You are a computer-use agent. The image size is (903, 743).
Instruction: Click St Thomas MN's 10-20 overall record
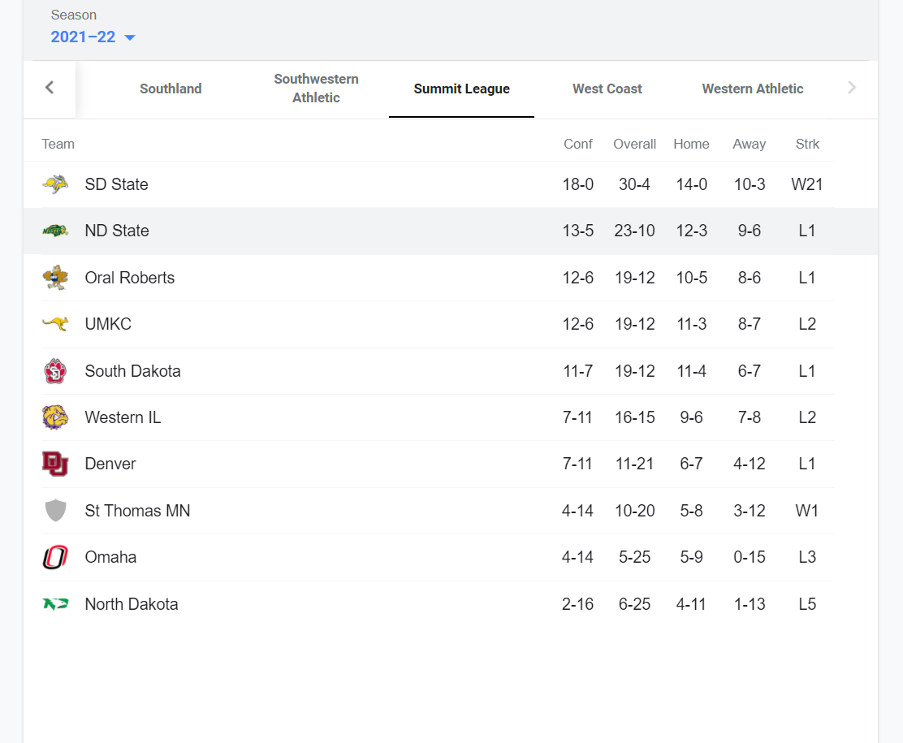click(635, 511)
